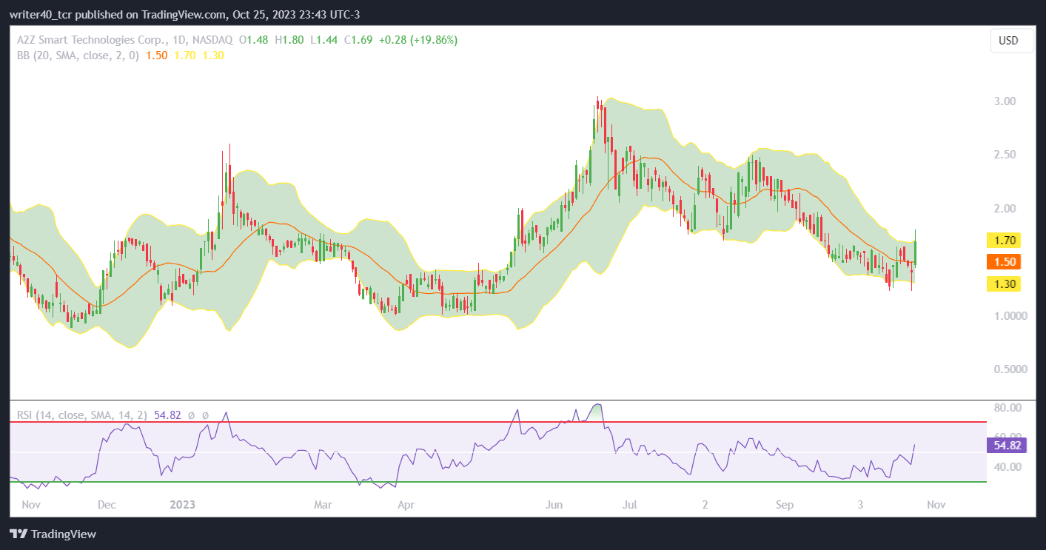The height and width of the screenshot is (550, 1046).
Task: Click the low value L1.44
Action: (323, 40)
